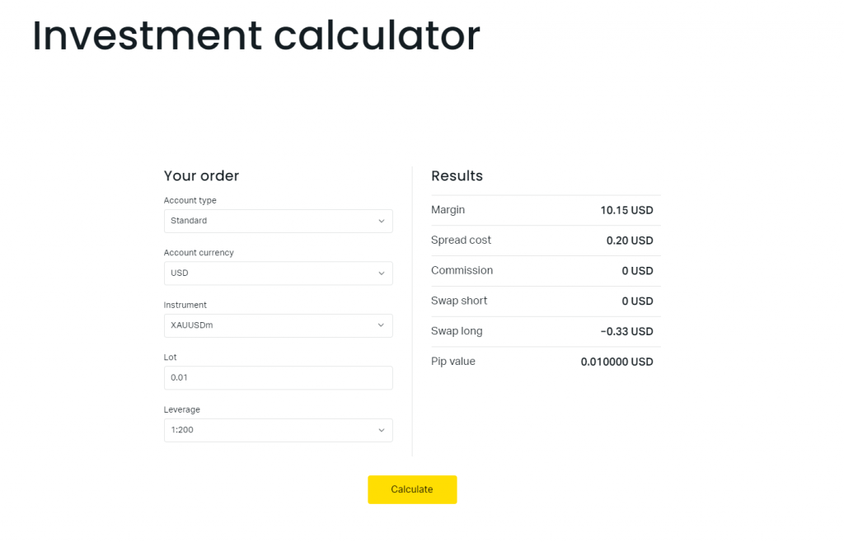The width and height of the screenshot is (844, 542).
Task: Click the Results section heading
Action: coord(457,175)
